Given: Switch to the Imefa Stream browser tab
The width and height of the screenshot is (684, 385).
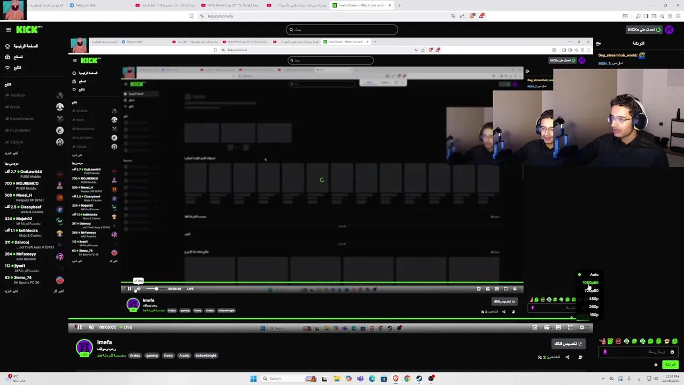Looking at the screenshot, I should (x=361, y=5).
